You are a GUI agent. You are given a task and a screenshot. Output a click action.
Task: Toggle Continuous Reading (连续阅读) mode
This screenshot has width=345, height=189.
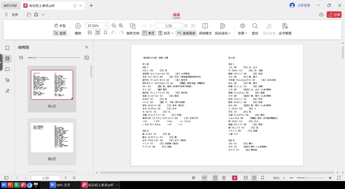click(186, 33)
